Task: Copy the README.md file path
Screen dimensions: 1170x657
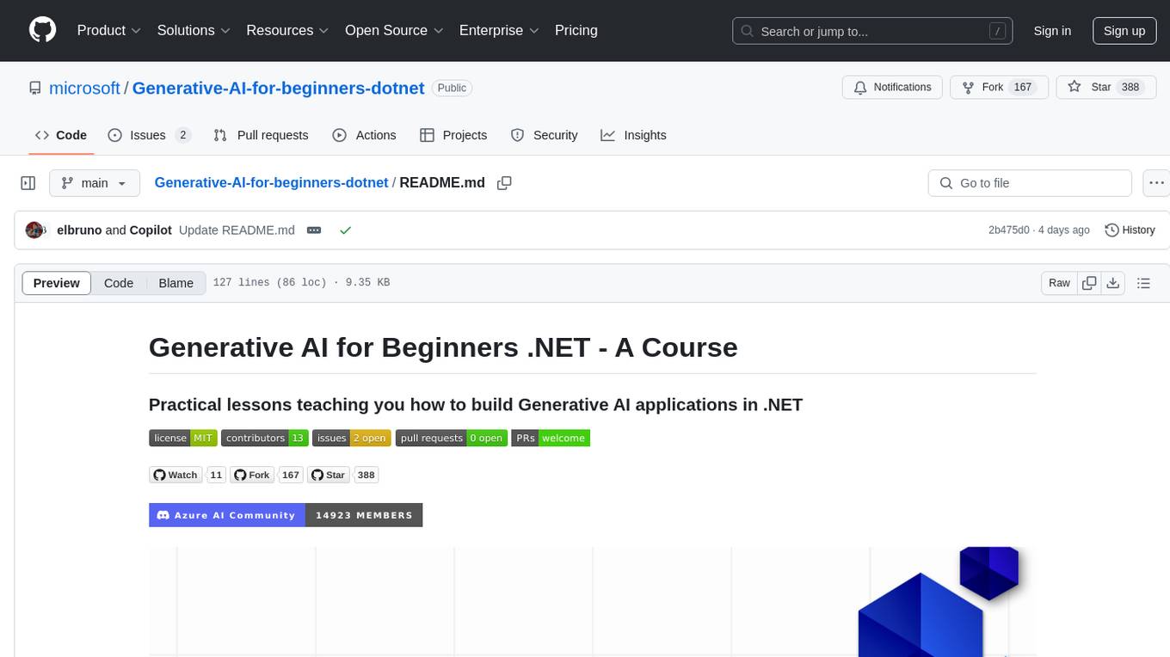Action: (505, 183)
